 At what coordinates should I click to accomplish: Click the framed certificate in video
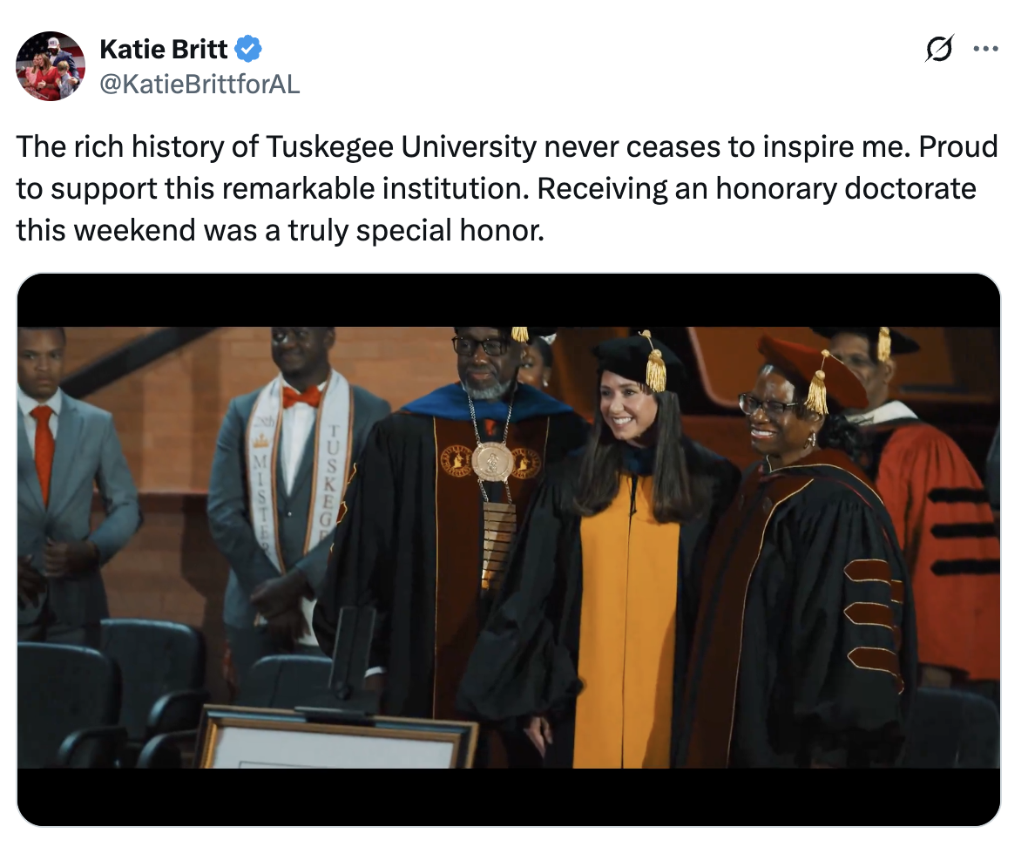[x=336, y=742]
